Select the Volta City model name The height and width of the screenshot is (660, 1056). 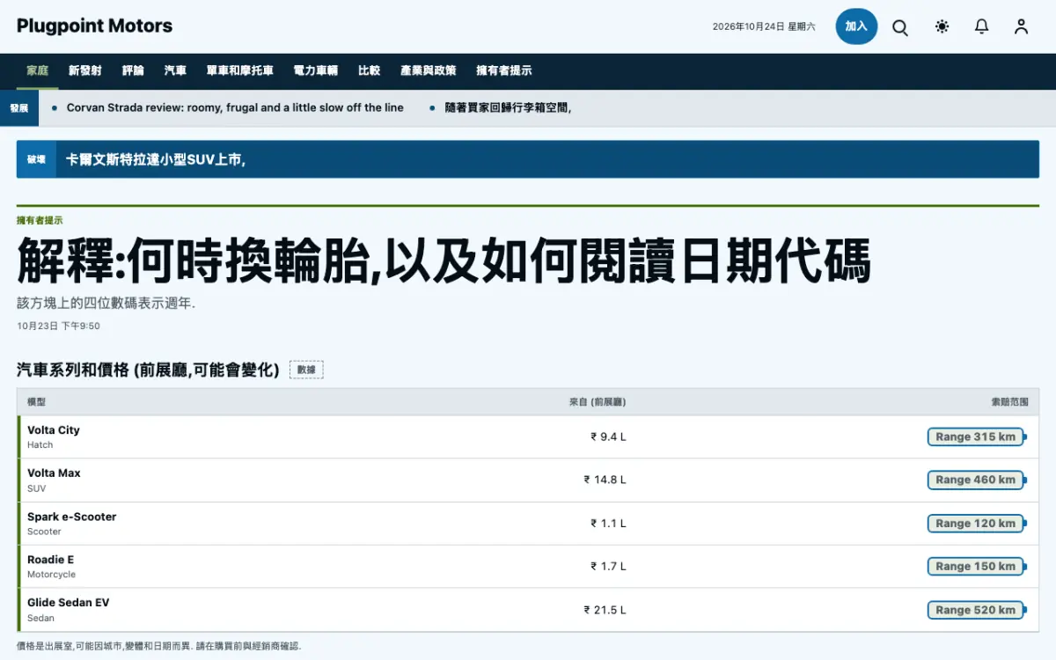(x=54, y=430)
